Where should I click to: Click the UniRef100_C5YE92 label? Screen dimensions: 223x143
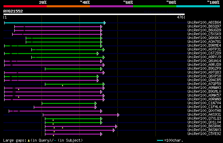point(204,134)
